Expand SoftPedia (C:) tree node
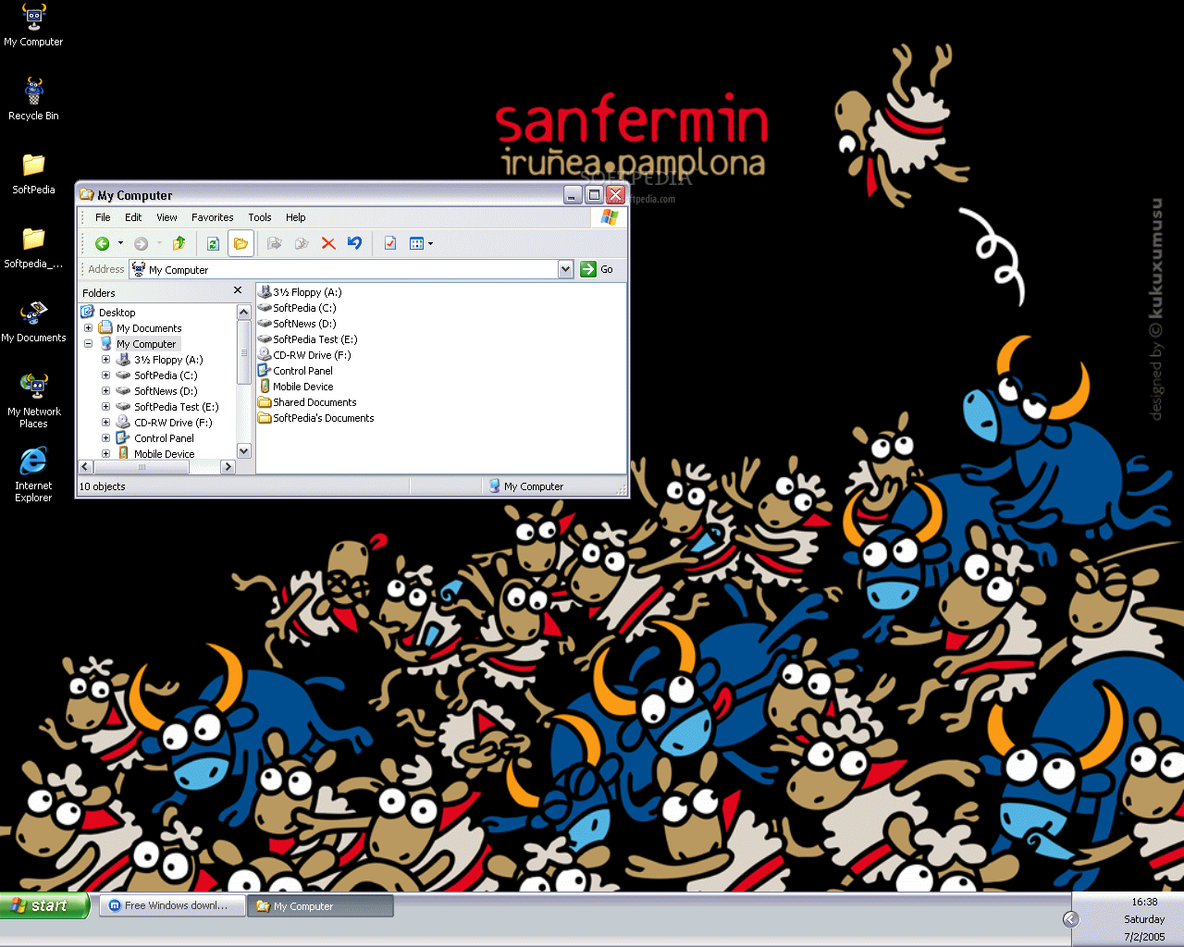This screenshot has width=1184, height=947. pos(105,375)
